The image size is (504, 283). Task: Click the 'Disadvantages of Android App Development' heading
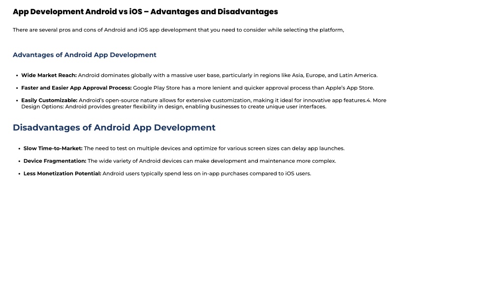(114, 128)
